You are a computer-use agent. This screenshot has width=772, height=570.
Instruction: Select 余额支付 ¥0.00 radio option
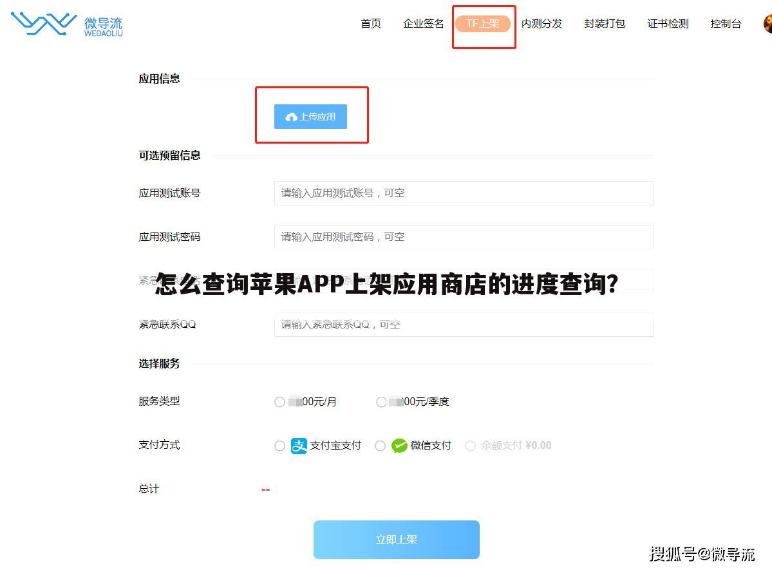(x=470, y=446)
